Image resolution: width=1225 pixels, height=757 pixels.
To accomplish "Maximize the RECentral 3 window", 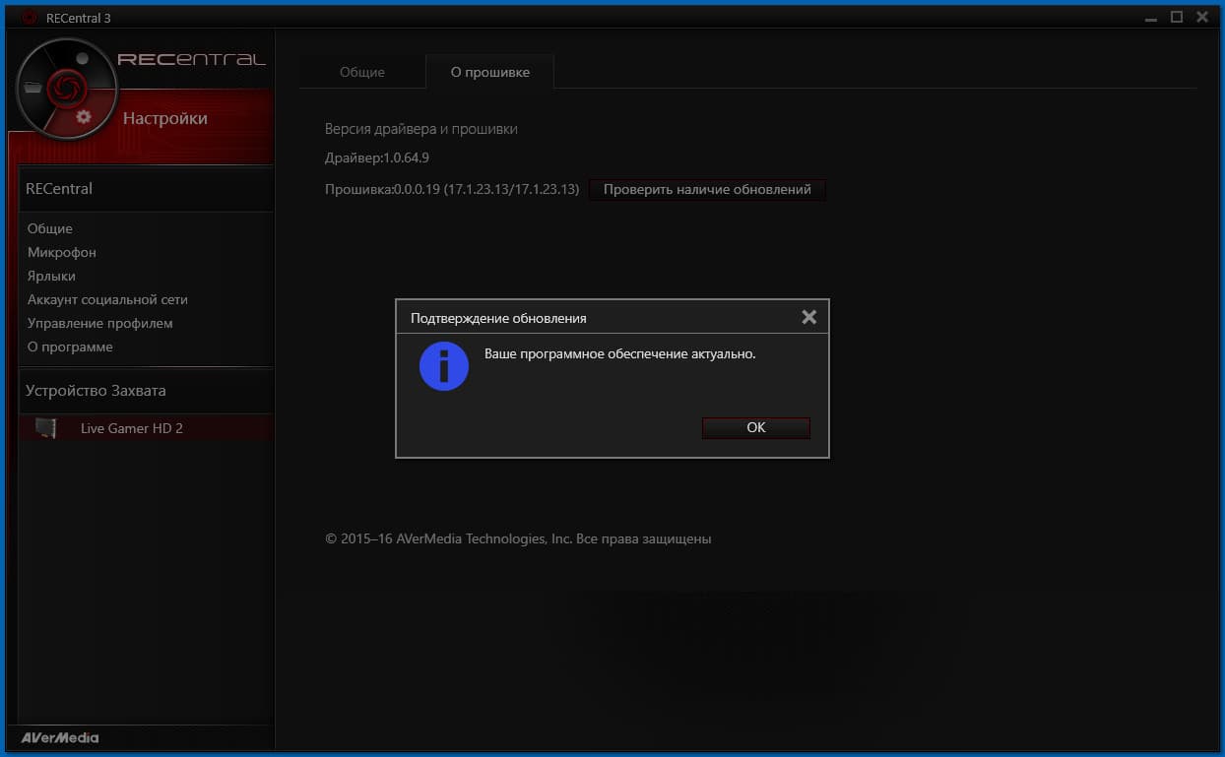I will (x=1177, y=18).
